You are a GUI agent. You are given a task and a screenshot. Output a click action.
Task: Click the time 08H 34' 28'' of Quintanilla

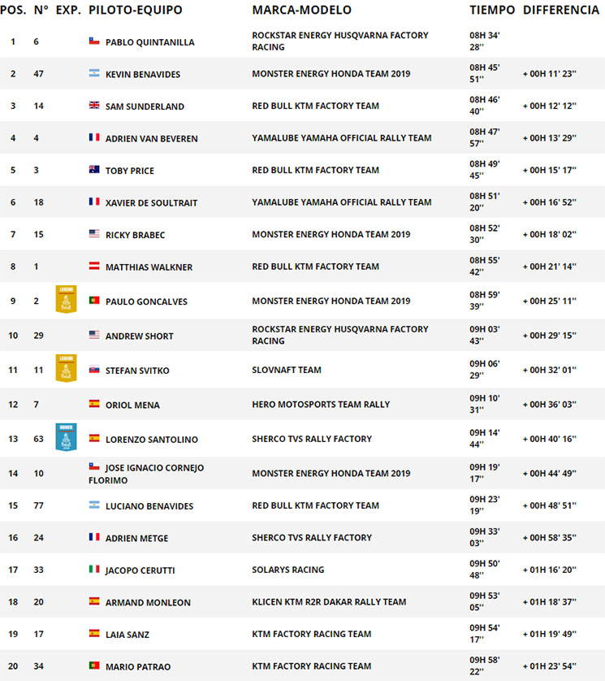click(484, 41)
